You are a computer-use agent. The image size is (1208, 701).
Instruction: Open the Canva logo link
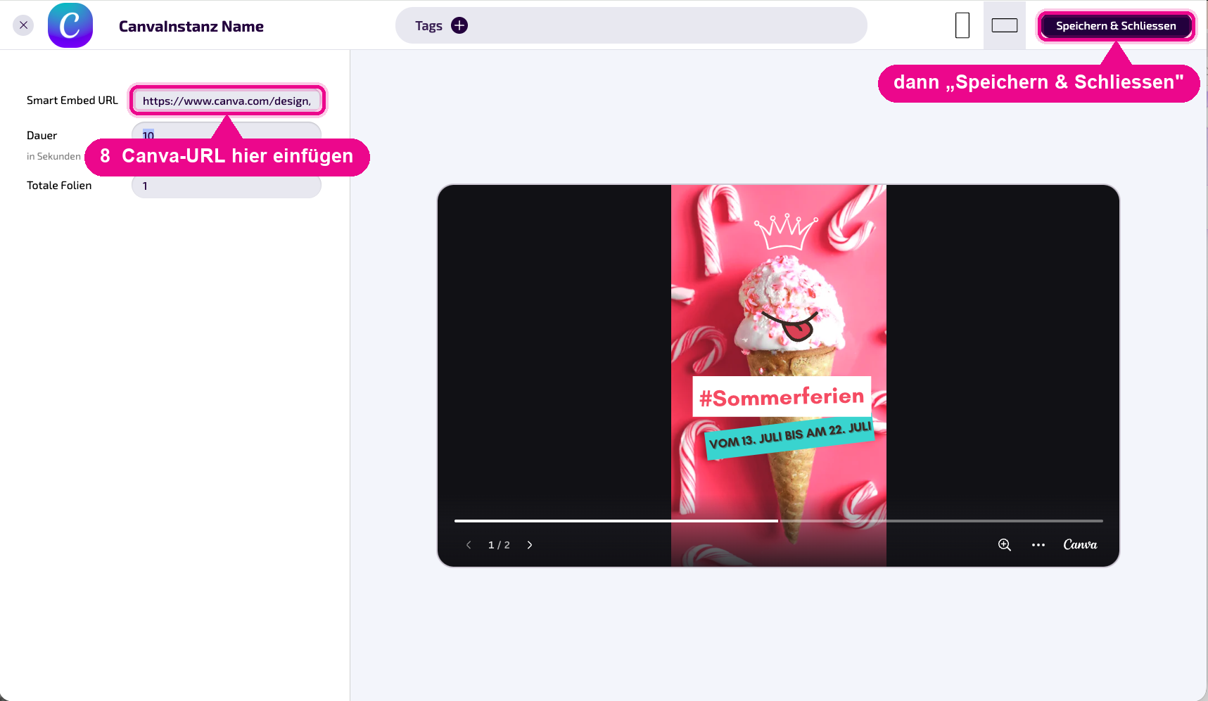pyautogui.click(x=1080, y=544)
